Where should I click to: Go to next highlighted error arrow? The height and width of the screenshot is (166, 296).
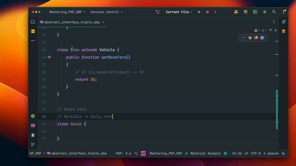(x=276, y=30)
